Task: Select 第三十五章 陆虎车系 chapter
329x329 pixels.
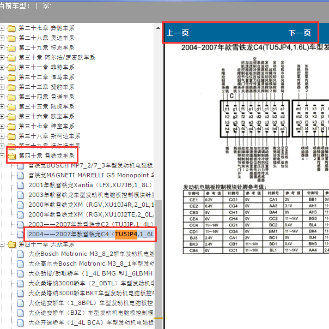Action: point(47,106)
